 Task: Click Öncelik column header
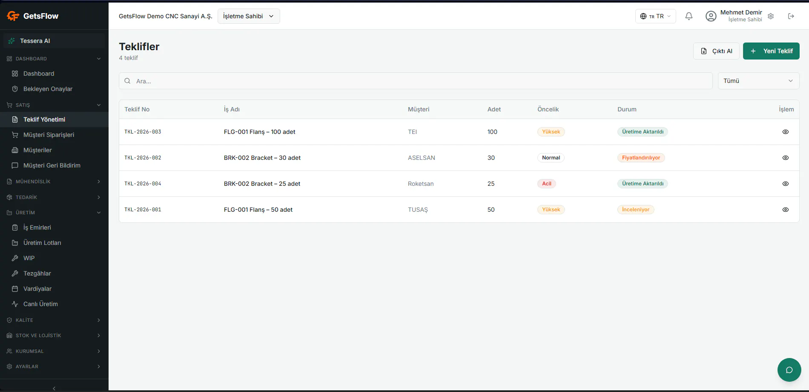(x=548, y=109)
